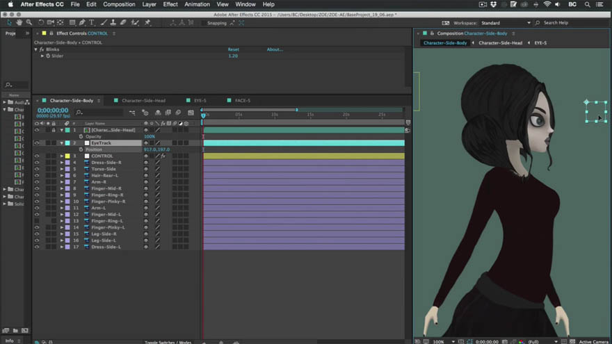Click the timeline layer search field

point(99,113)
